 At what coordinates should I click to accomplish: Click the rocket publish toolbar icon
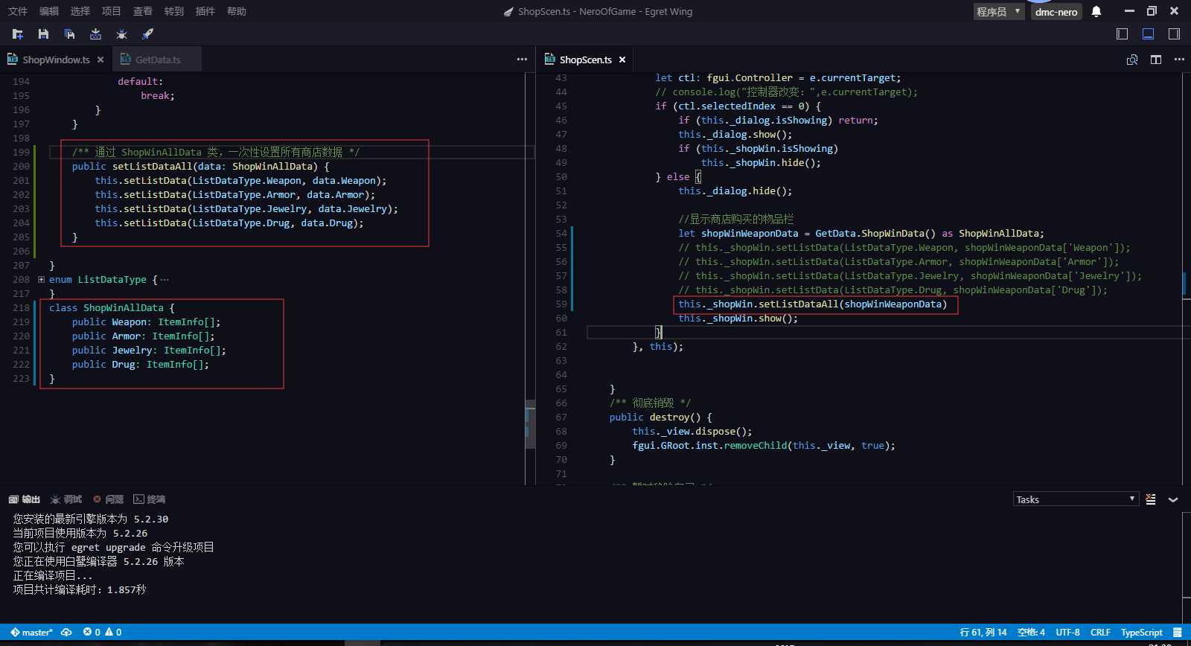point(147,34)
